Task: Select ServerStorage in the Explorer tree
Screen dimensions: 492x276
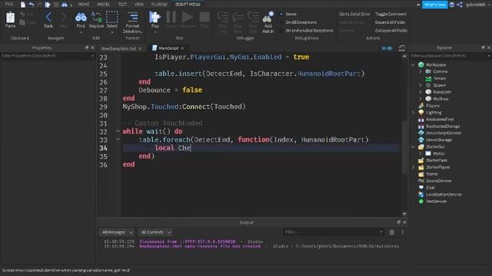Action: [439, 140]
